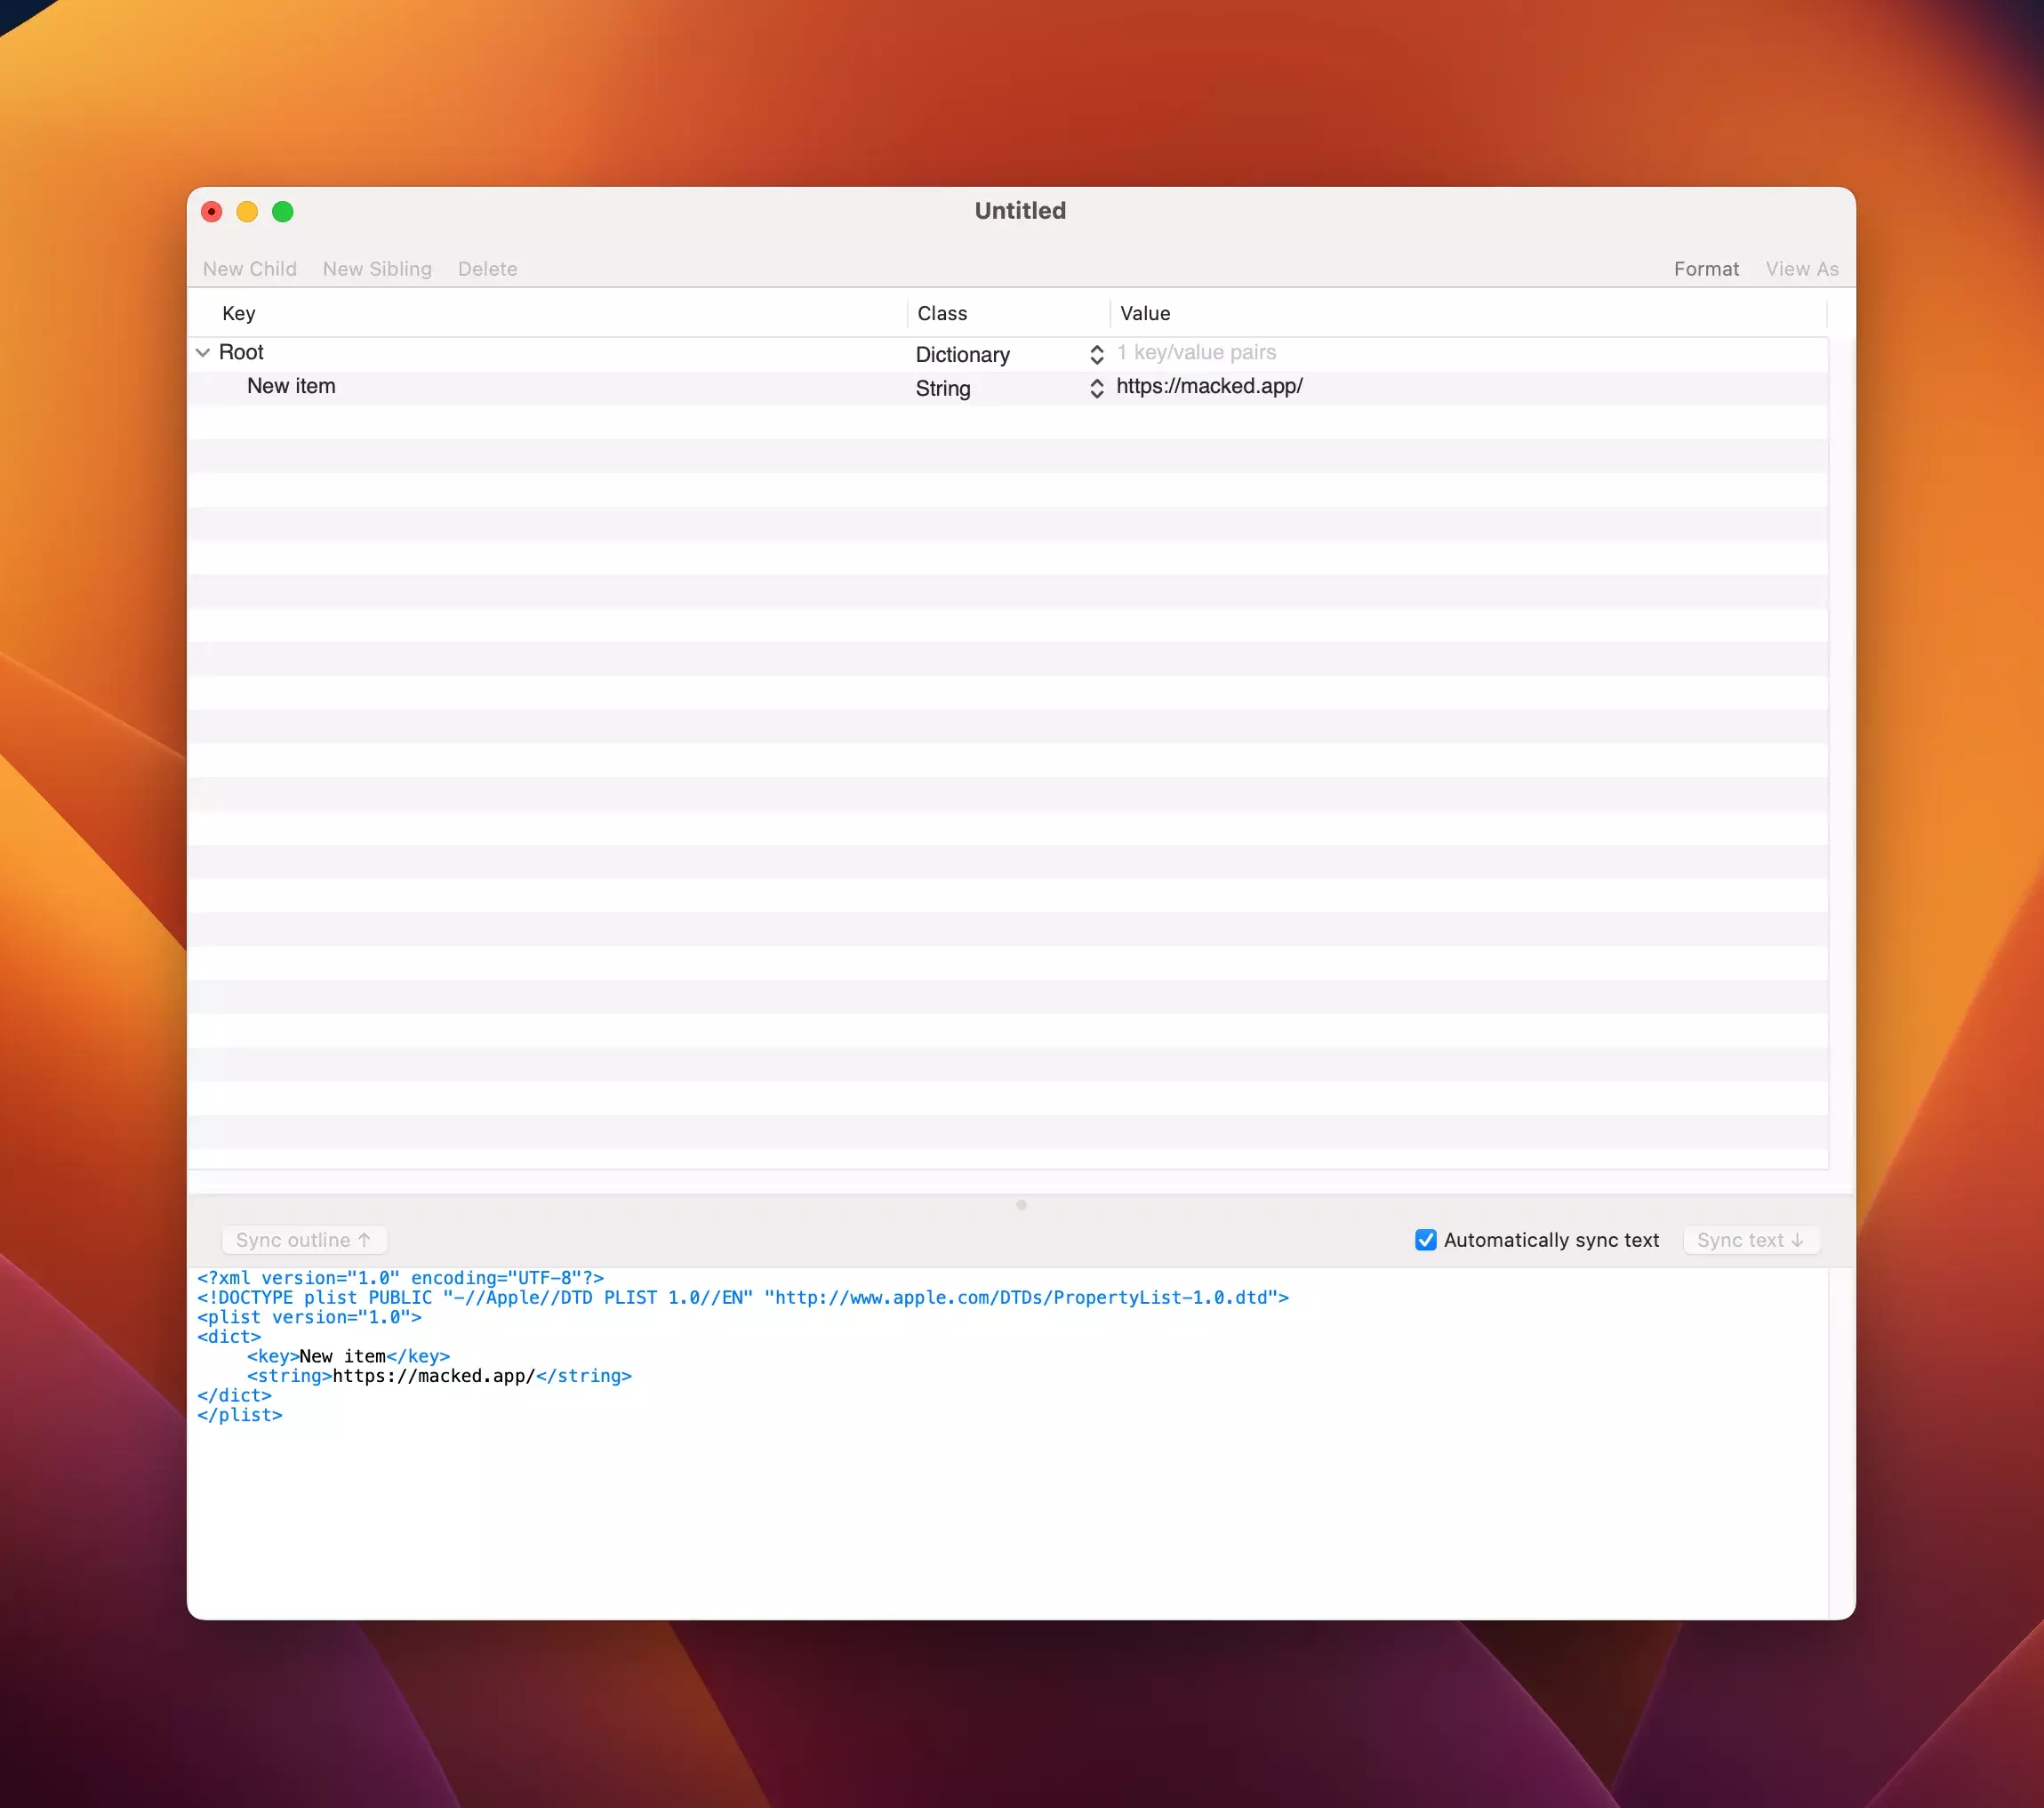Image resolution: width=2044 pixels, height=1808 pixels.
Task: Click the yellow minimize window button
Action: pyautogui.click(x=247, y=212)
